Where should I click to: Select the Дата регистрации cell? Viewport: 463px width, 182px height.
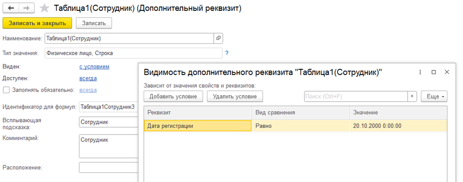[198, 126]
